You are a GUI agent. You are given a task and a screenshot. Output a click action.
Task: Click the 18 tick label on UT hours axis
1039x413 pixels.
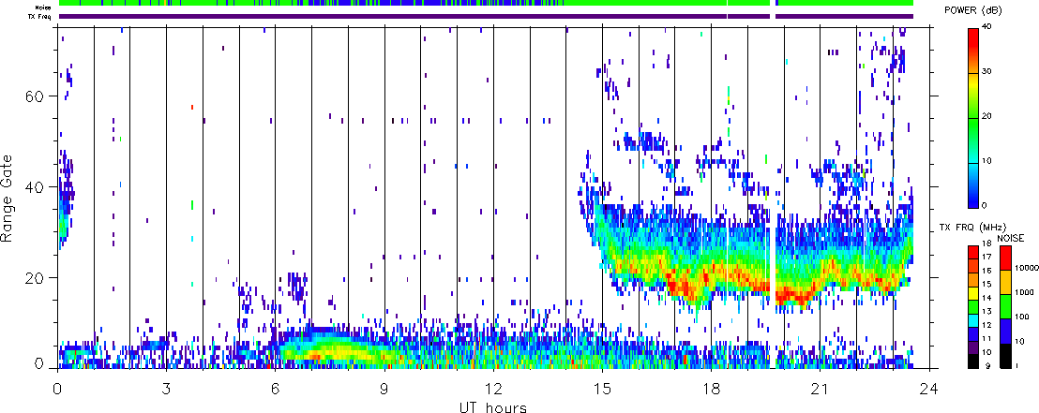[711, 389]
